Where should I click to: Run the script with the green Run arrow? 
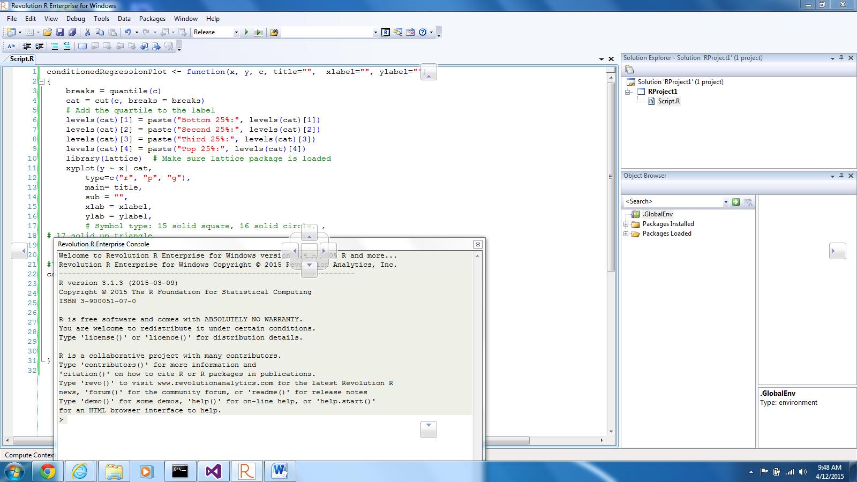[x=246, y=32]
